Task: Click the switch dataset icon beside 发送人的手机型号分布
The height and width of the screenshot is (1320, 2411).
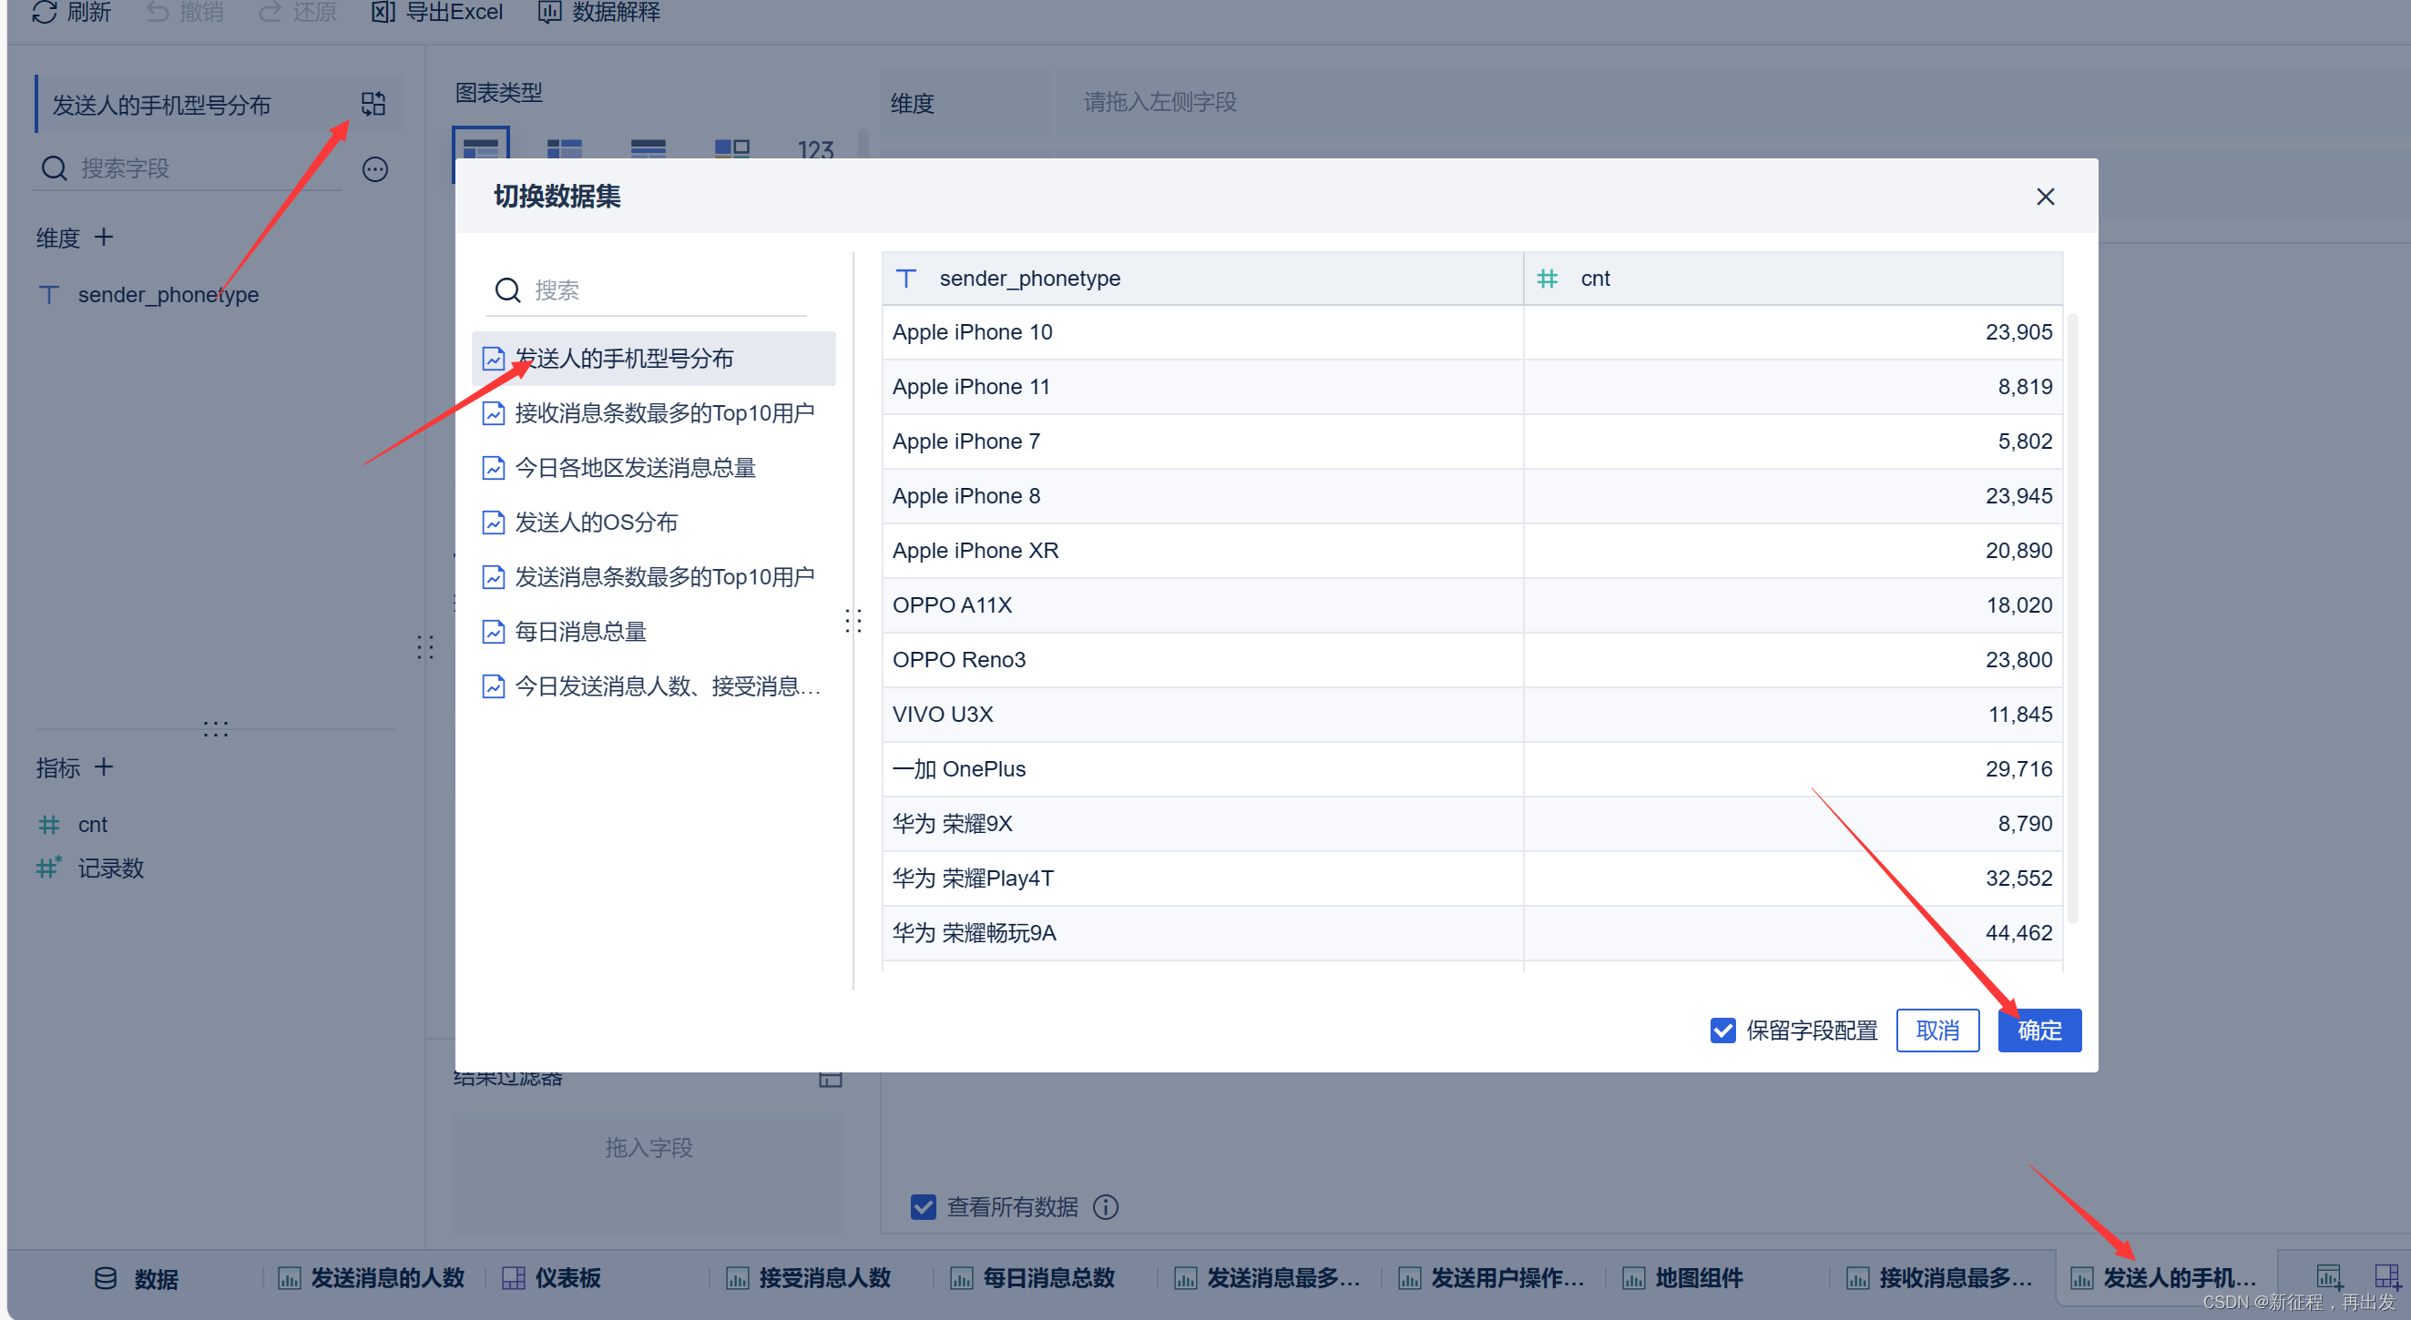Action: click(373, 103)
